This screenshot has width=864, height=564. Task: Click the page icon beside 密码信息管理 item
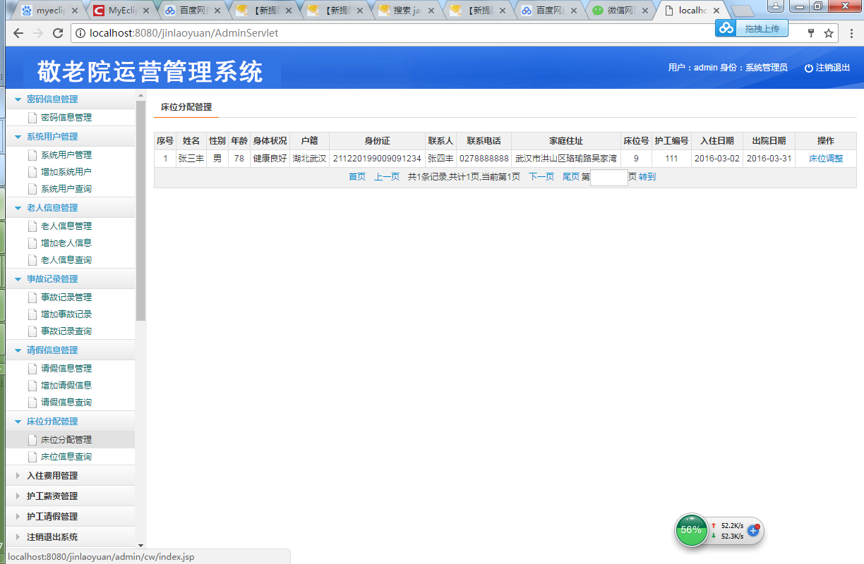[32, 118]
